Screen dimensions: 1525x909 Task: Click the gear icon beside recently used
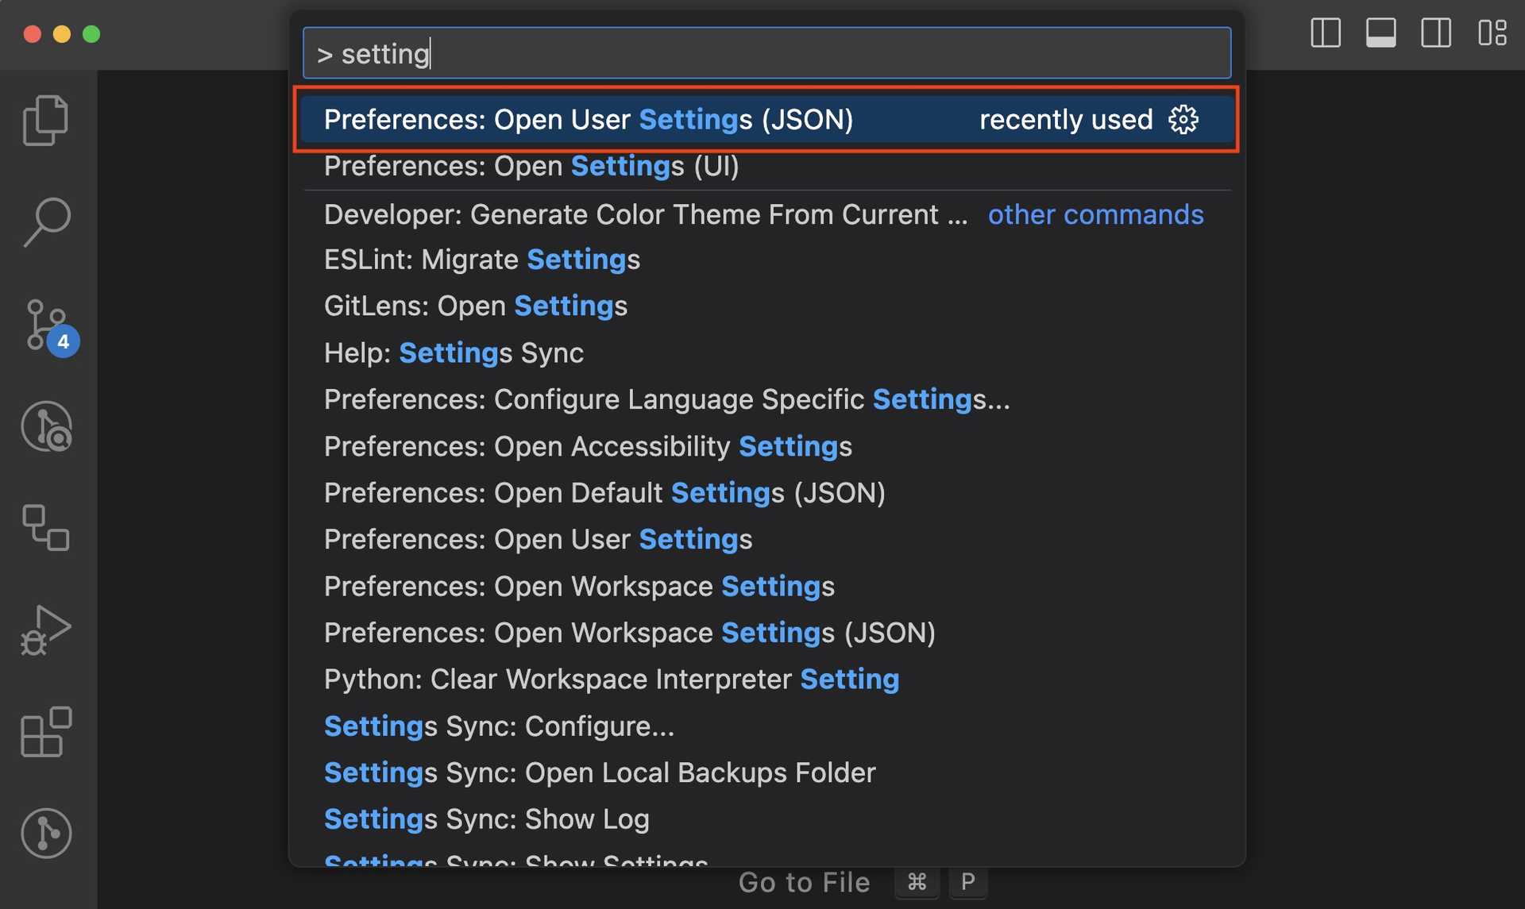click(1184, 120)
